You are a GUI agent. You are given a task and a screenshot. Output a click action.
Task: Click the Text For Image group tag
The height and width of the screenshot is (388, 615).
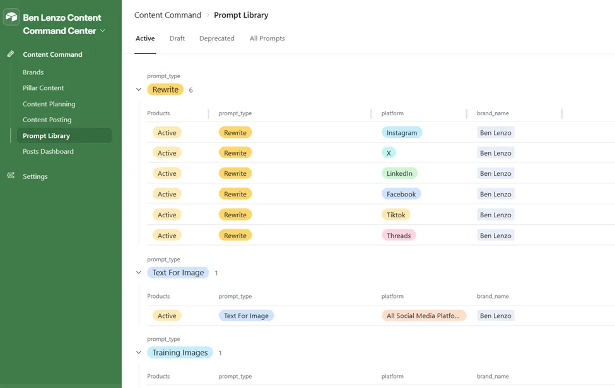pos(178,273)
